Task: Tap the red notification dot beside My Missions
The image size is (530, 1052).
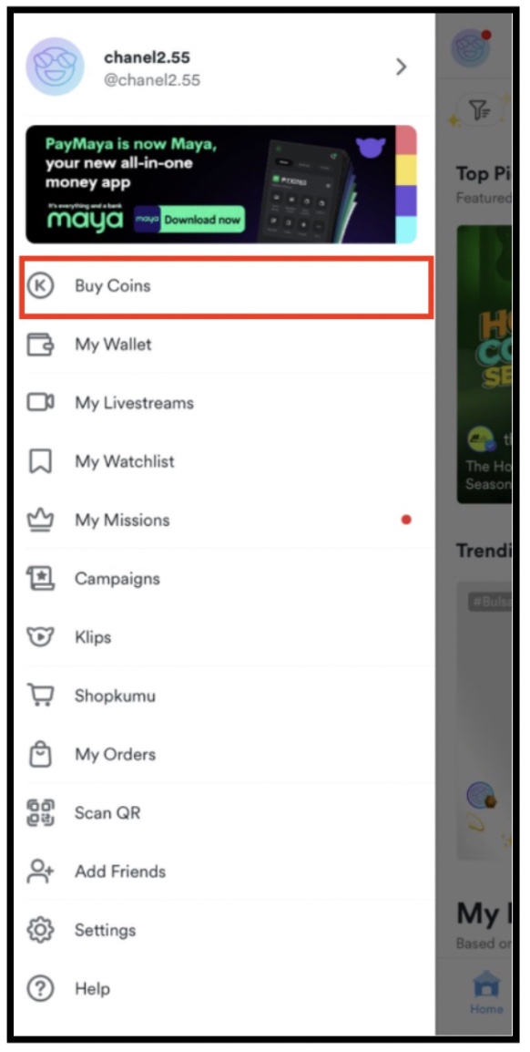Action: 406,520
